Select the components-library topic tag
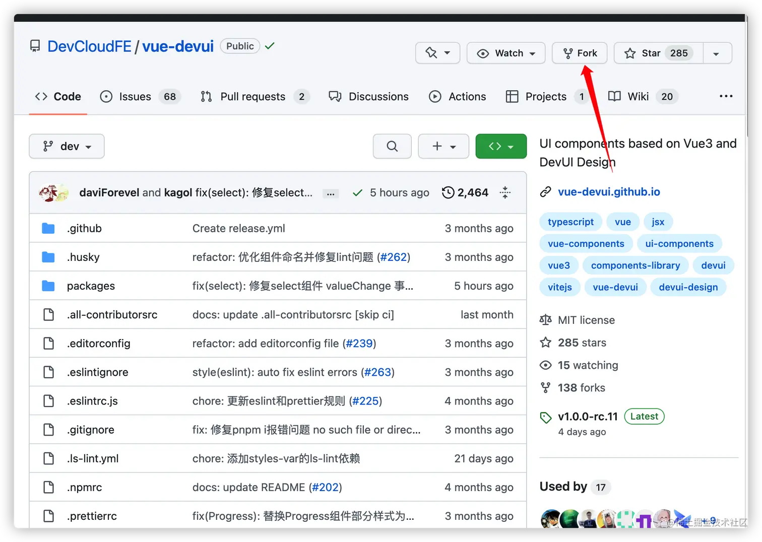This screenshot has height=542, width=762. 636,265
